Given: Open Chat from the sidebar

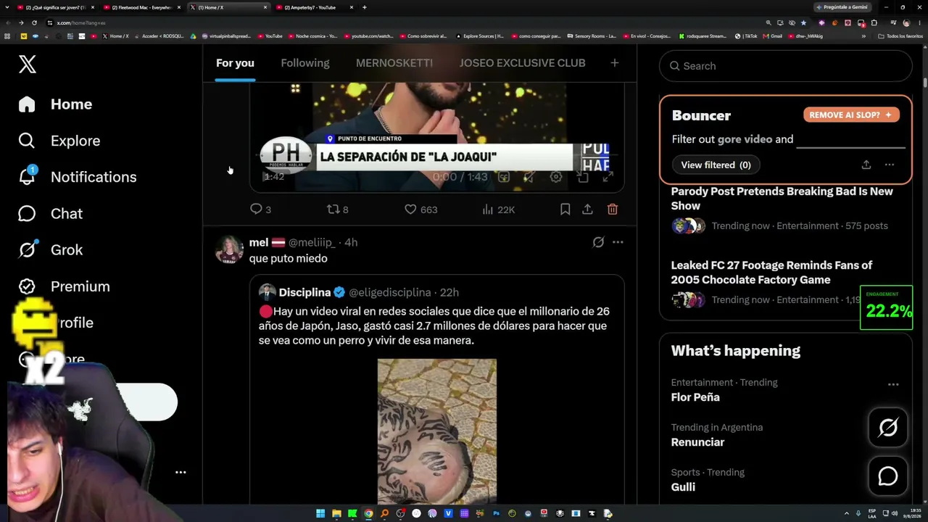Looking at the screenshot, I should (x=51, y=214).
